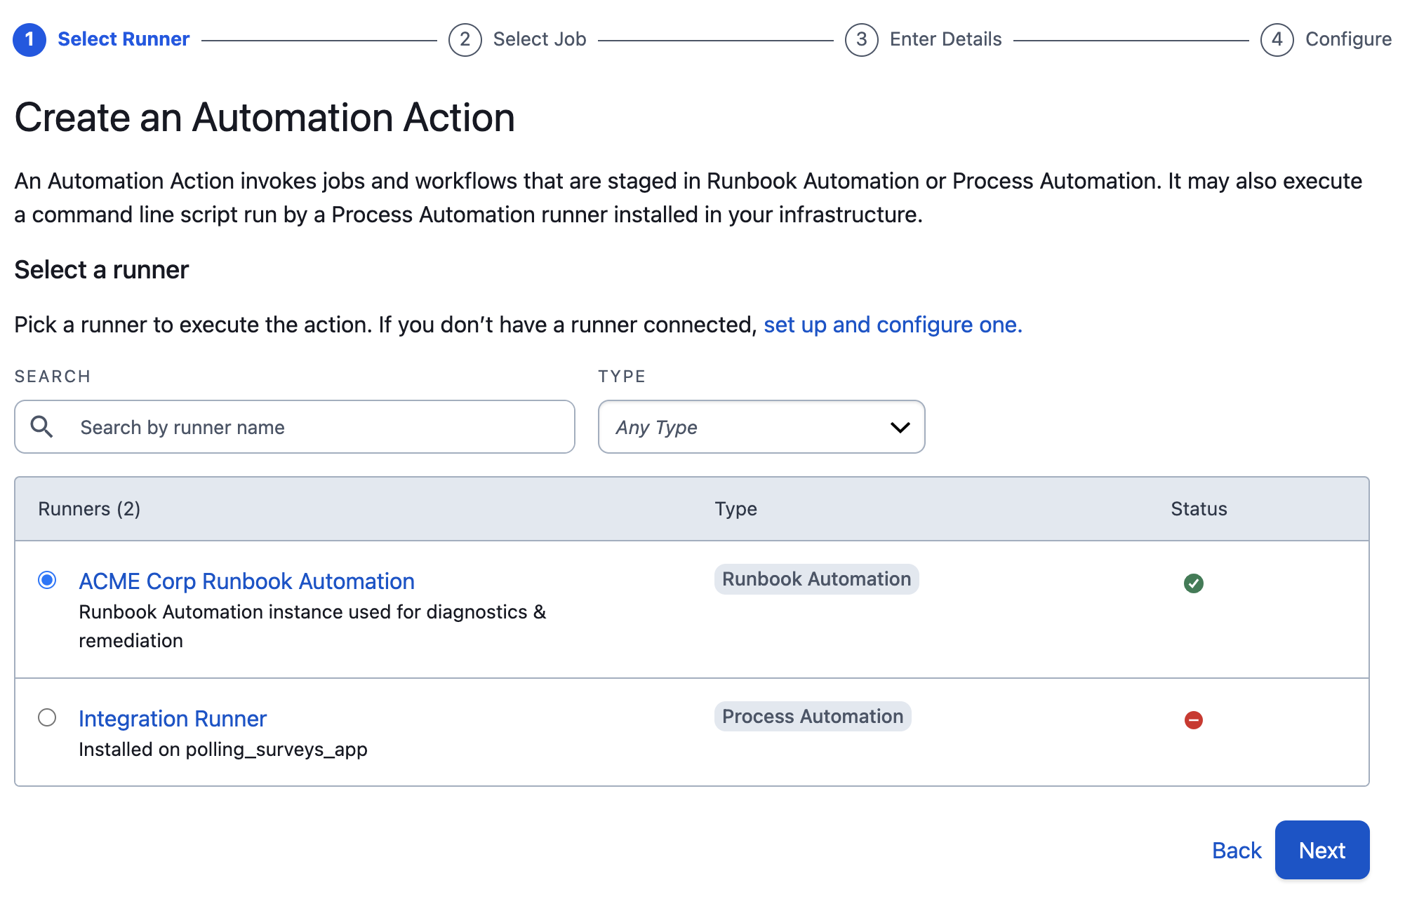
Task: Go to the Configure step label
Action: (x=1348, y=39)
